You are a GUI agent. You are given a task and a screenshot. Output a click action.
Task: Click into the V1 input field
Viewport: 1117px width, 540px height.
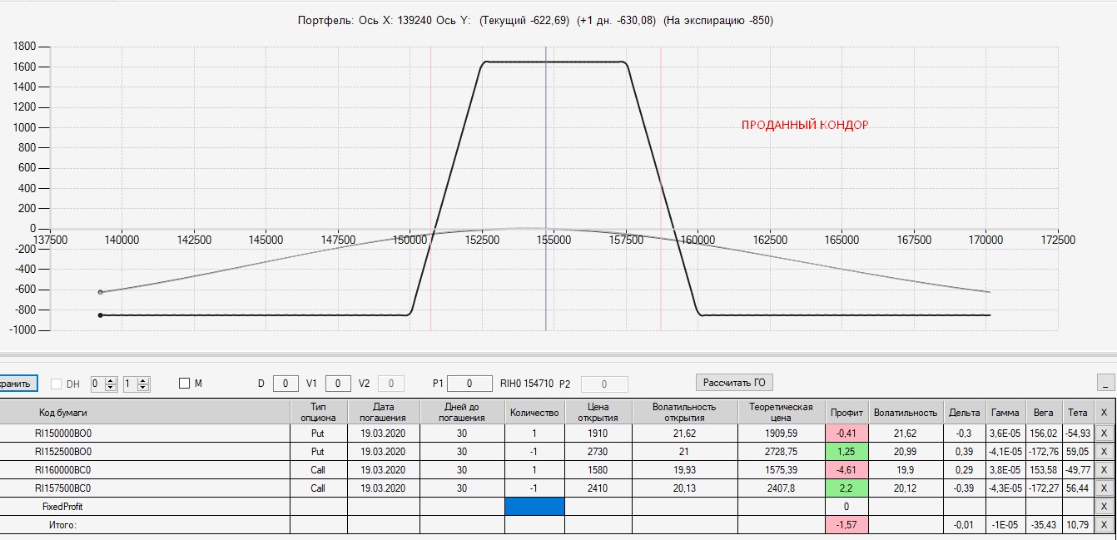(338, 384)
